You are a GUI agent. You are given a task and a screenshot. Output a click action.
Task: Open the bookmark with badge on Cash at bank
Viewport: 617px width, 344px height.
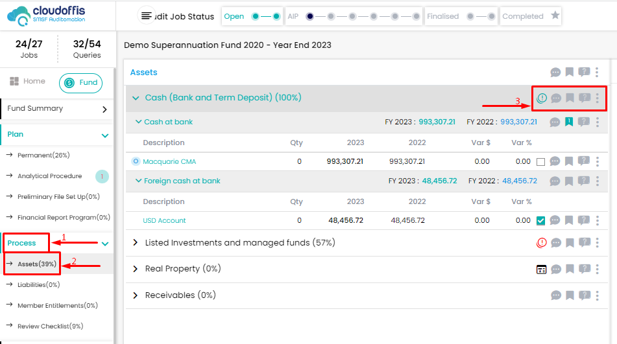[569, 122]
